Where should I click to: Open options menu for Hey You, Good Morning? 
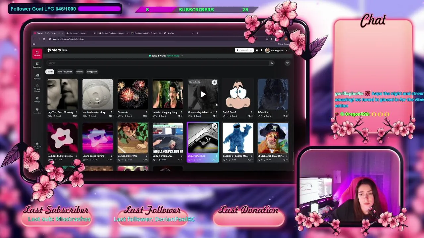coord(76,112)
